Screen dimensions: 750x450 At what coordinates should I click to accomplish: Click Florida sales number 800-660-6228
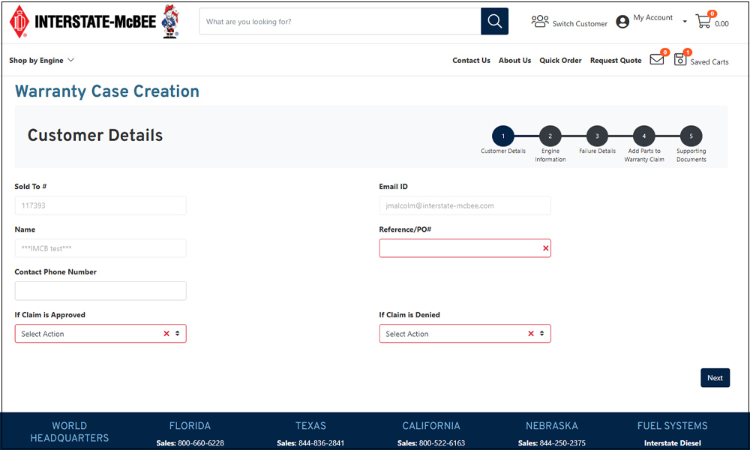(x=201, y=443)
